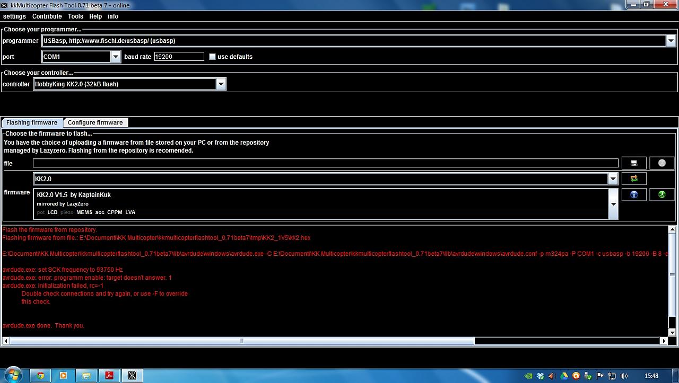Switch to the Configure firmware tab

tap(95, 122)
